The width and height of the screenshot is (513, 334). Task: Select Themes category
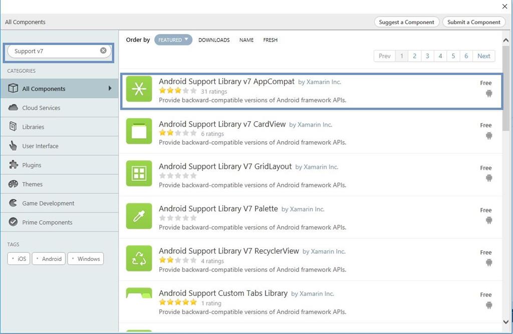59,184
